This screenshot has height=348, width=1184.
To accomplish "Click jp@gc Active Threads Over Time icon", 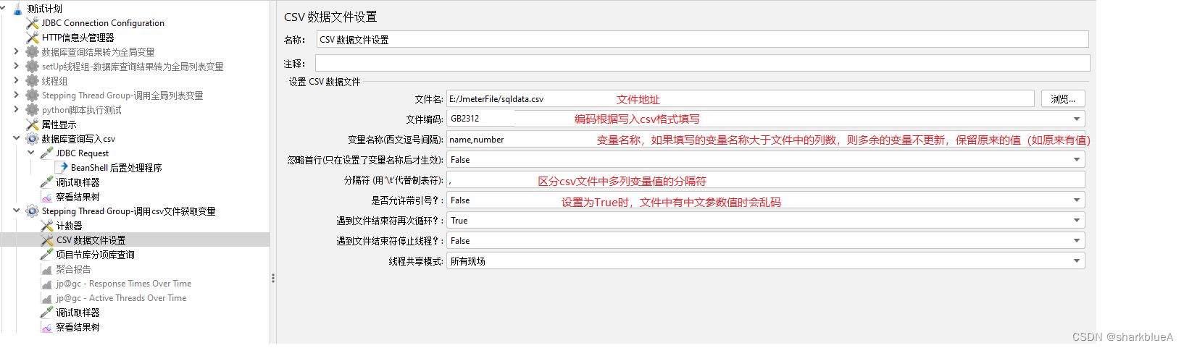I will click(x=47, y=298).
